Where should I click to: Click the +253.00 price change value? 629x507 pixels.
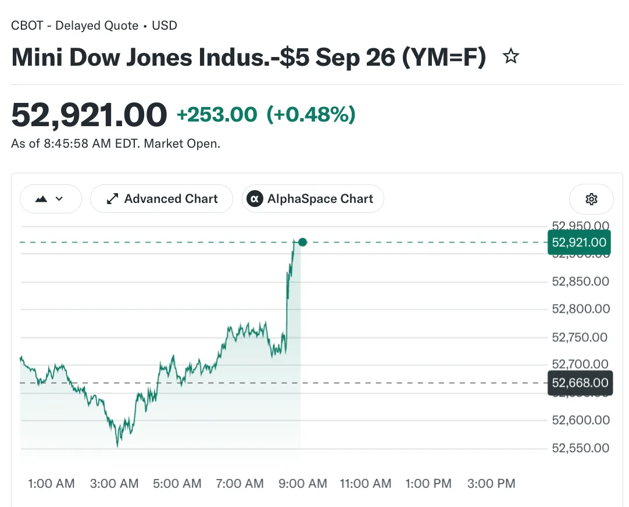[x=217, y=115]
